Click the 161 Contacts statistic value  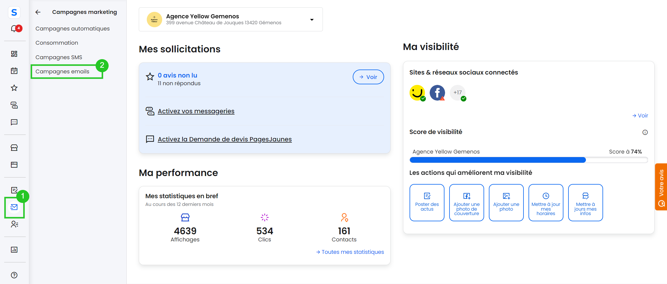tap(344, 231)
